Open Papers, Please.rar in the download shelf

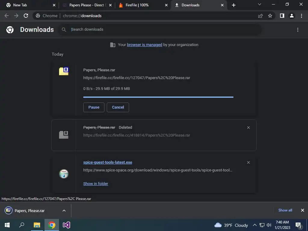click(29, 211)
